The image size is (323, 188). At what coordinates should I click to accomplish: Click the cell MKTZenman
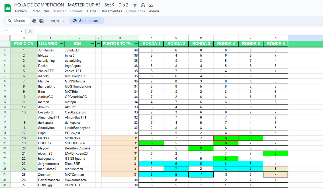(80, 175)
